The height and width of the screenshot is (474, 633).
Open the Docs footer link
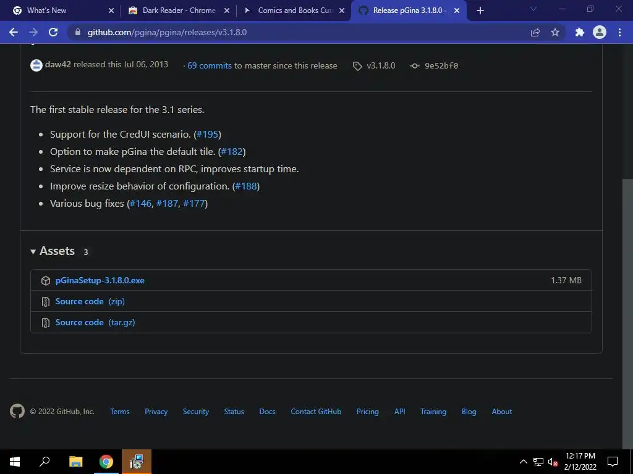267,412
